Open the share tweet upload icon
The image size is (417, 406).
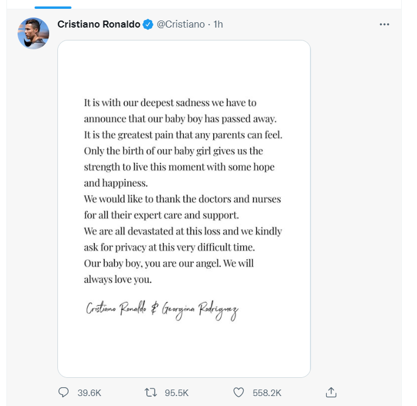331,392
